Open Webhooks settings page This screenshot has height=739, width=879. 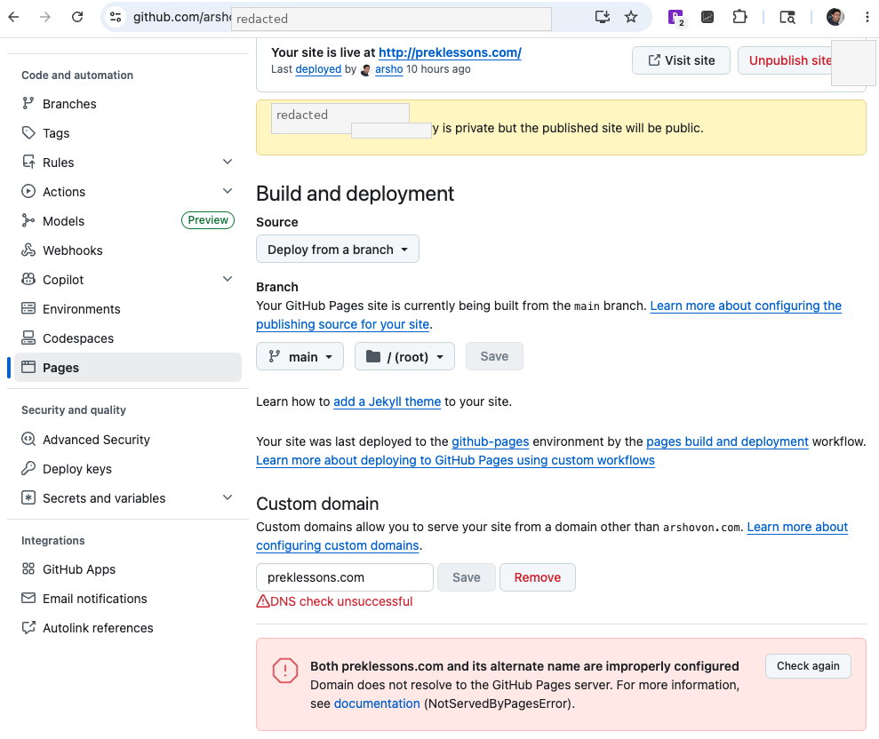[128, 250]
